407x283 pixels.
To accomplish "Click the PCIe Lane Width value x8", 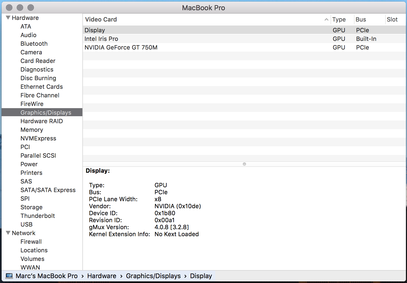I will click(x=158, y=199).
